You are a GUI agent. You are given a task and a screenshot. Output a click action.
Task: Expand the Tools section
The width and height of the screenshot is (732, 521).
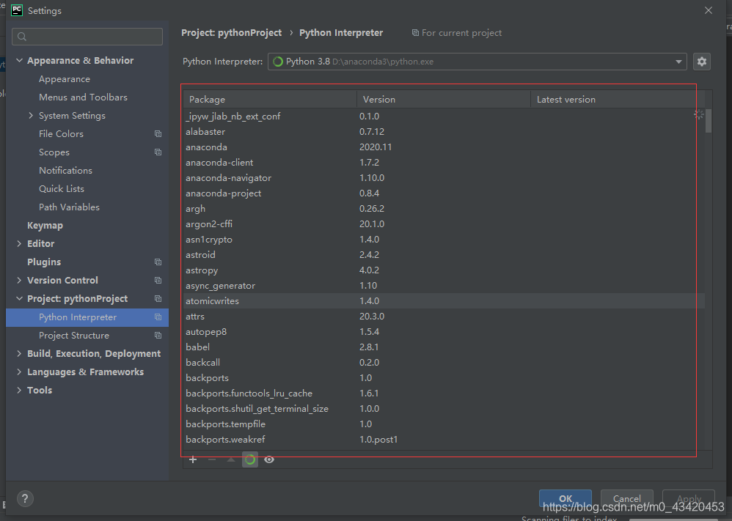click(19, 390)
